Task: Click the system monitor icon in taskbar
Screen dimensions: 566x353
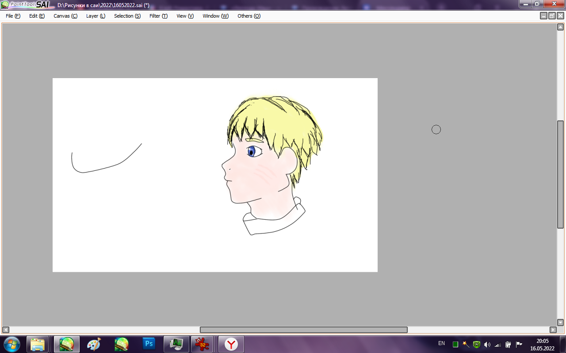Action: tap(176, 344)
